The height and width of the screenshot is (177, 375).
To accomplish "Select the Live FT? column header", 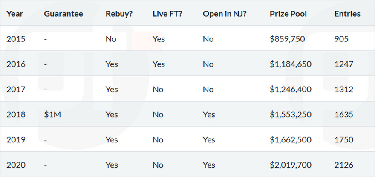I will [x=167, y=14].
